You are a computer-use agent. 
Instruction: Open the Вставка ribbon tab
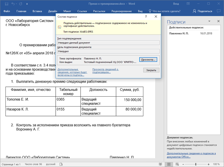37,11
